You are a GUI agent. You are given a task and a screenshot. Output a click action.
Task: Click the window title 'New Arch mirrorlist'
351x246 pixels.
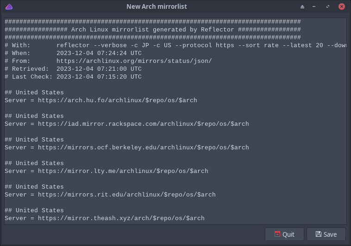click(x=157, y=7)
